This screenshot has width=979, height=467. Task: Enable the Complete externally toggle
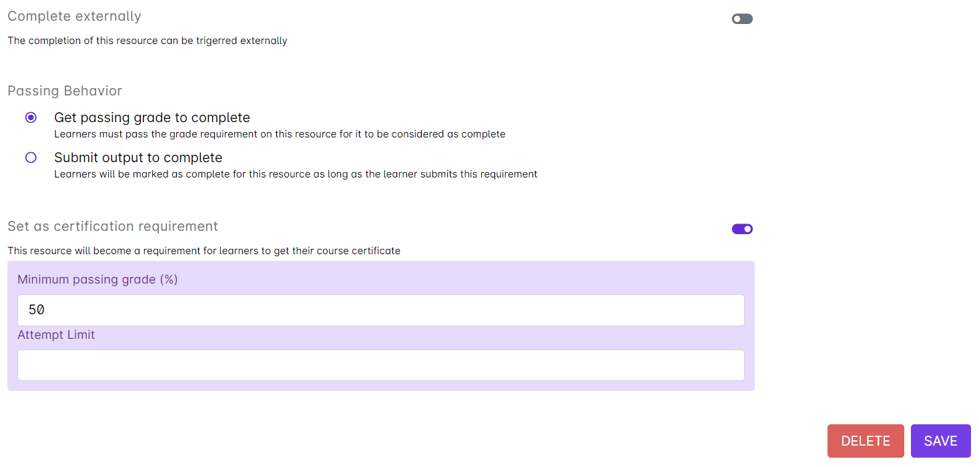click(x=742, y=19)
